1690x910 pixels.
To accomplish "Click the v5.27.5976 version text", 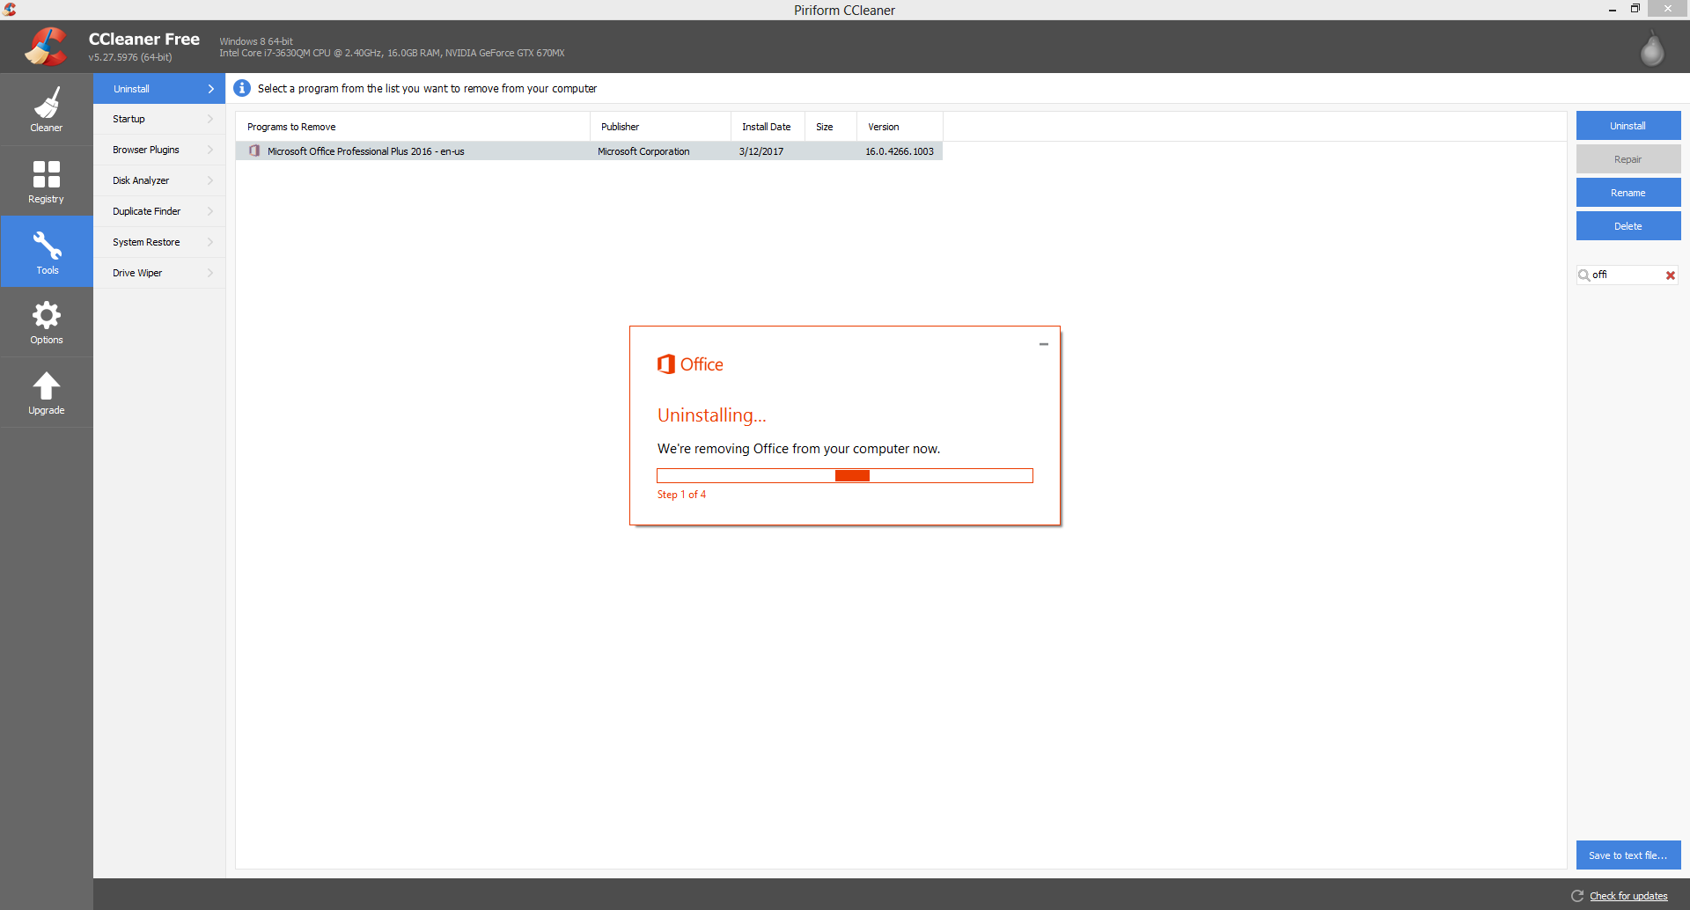I will [130, 57].
